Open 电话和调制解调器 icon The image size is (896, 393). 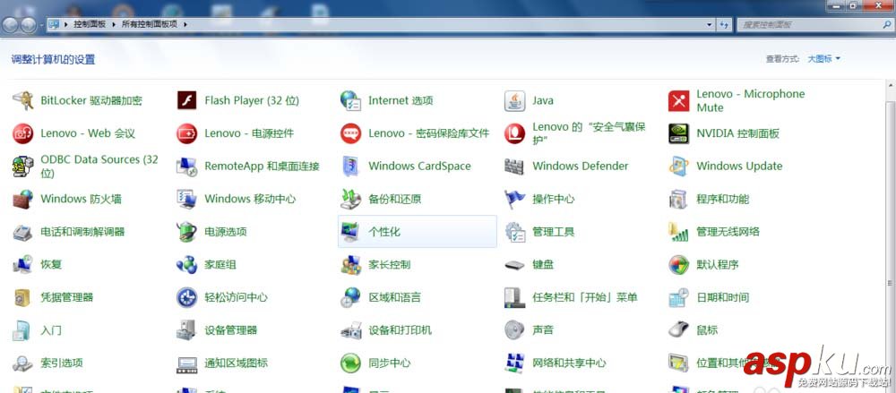[23, 232]
